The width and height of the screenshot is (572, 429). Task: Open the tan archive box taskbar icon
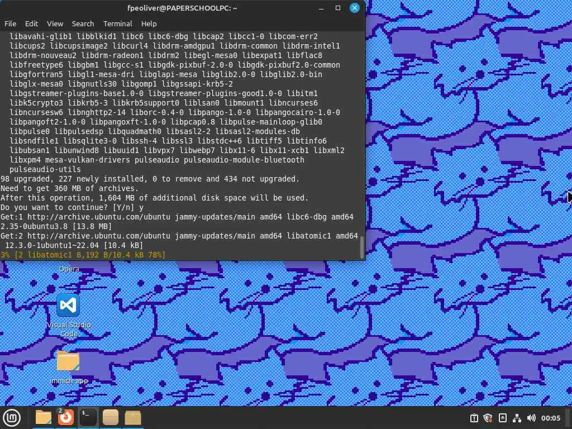[x=110, y=417]
